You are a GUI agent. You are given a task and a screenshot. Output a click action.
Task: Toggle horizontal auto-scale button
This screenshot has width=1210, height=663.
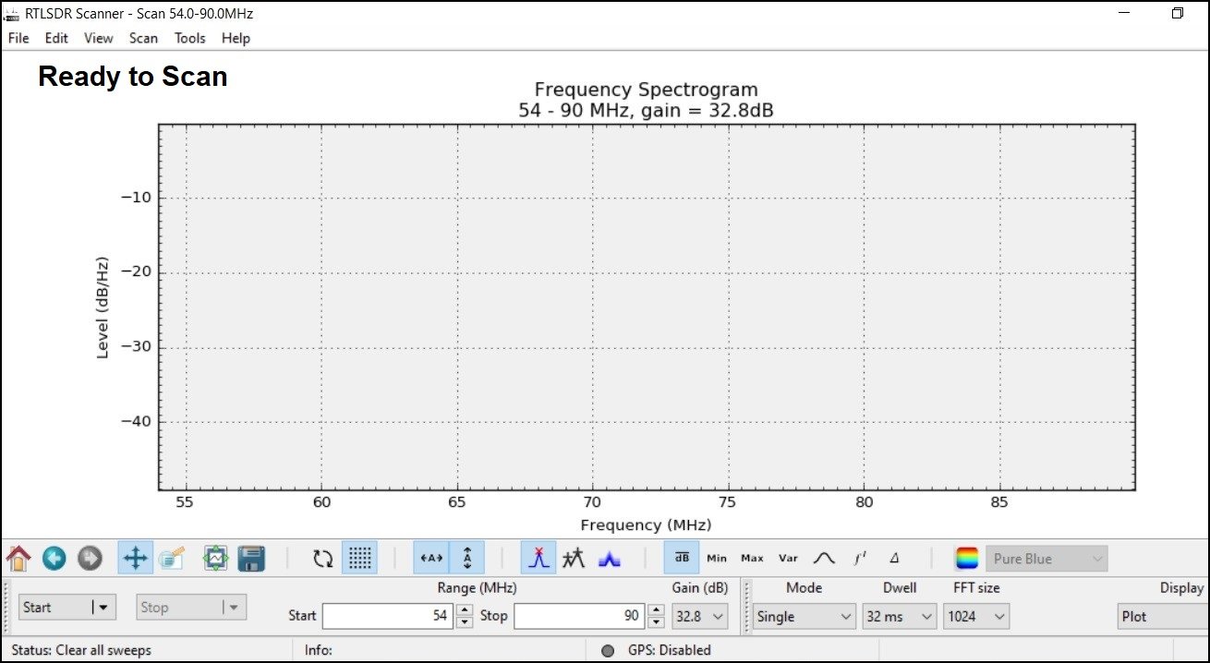coord(431,558)
